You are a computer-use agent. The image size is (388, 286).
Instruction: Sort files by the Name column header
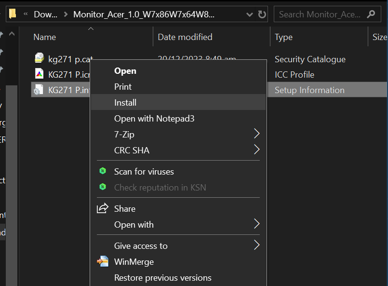(45, 37)
